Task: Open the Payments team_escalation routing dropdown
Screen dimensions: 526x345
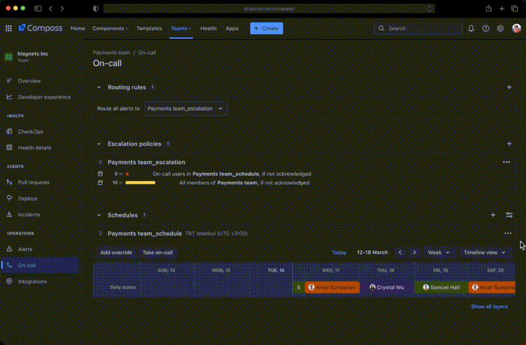Action: (x=186, y=109)
